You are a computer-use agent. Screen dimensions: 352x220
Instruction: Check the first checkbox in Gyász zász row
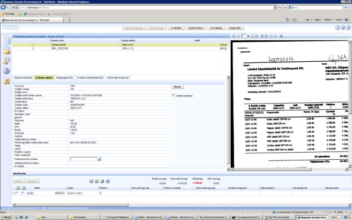coord(17,193)
